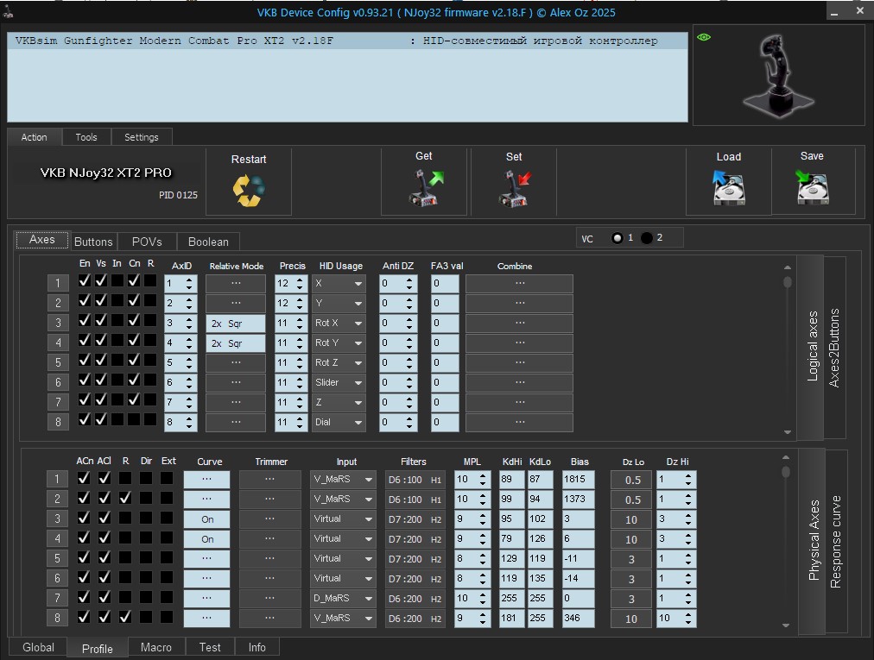Decrease Precis stepper for logical axis 2
The height and width of the screenshot is (660, 874).
(300, 307)
